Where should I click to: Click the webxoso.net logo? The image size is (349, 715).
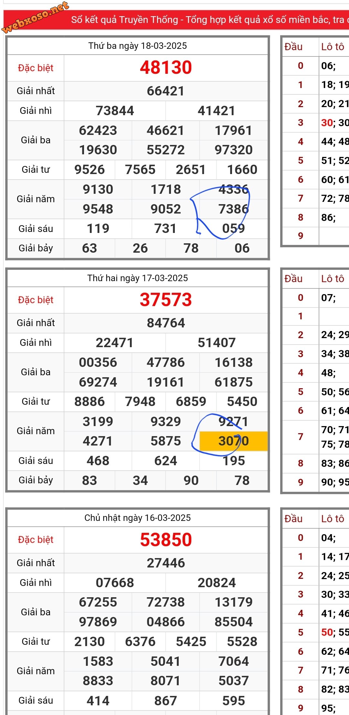click(36, 17)
